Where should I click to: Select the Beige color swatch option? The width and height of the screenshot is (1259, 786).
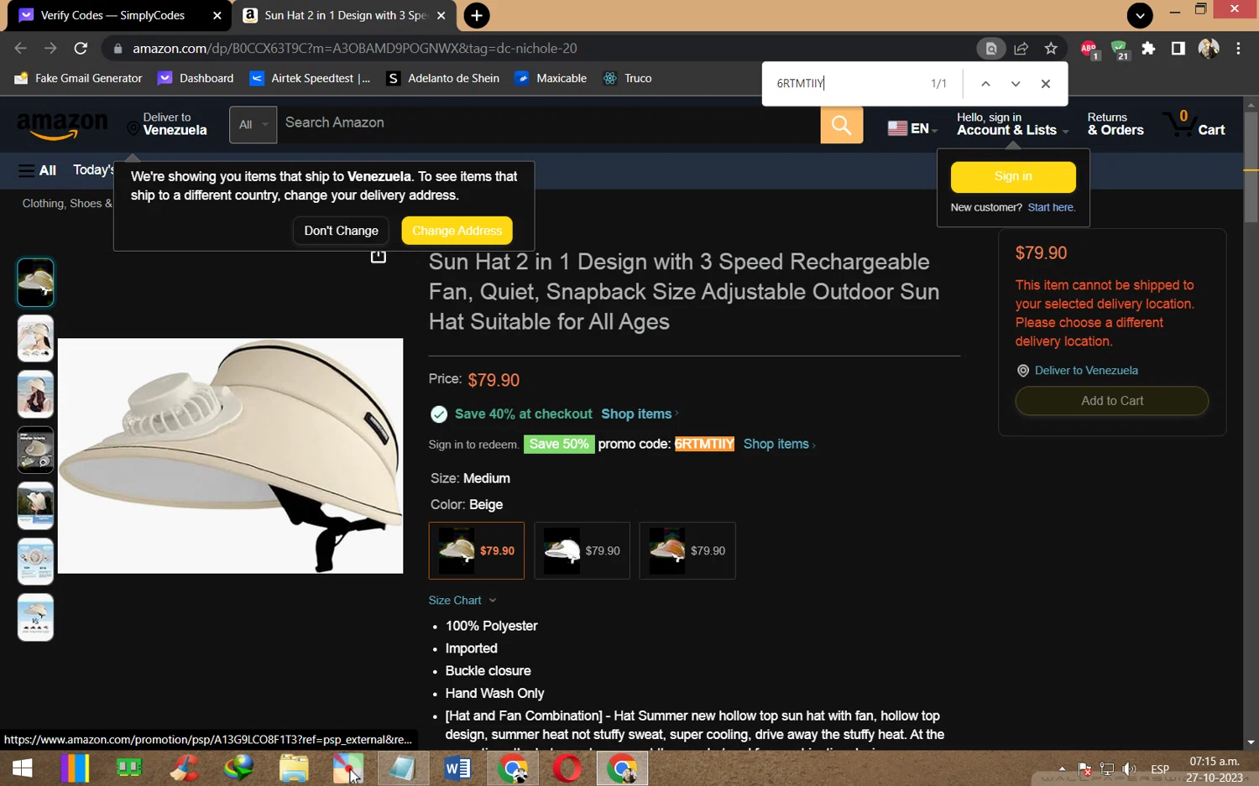477,551
